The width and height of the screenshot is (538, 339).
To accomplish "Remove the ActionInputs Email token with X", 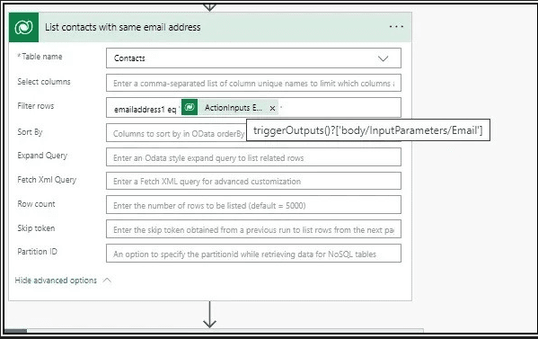I will click(272, 108).
